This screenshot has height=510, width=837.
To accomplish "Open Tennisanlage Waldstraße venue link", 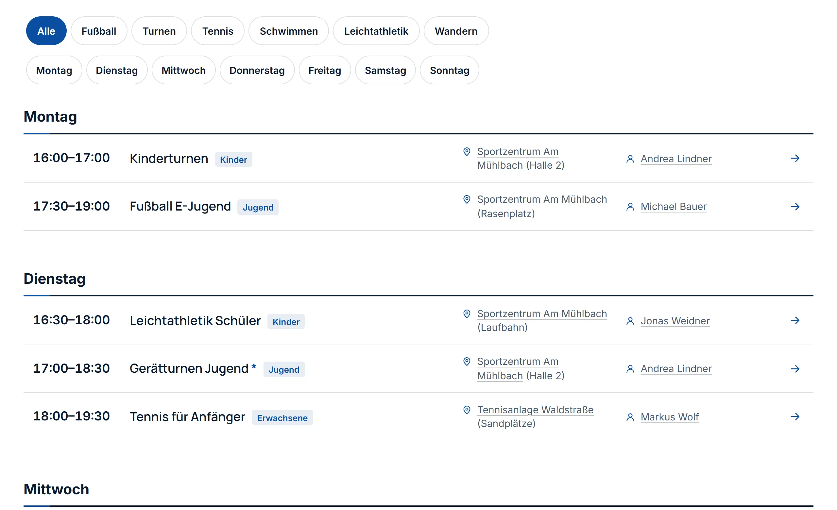I will tap(535, 410).
